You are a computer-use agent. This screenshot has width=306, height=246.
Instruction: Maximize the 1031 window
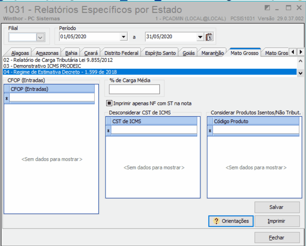coord(288,8)
